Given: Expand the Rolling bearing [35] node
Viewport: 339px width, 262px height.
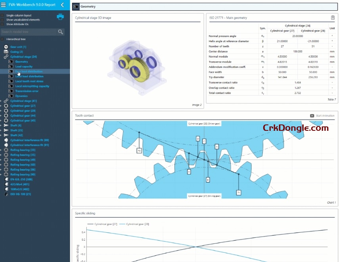Looking at the screenshot, I should coord(2,155).
